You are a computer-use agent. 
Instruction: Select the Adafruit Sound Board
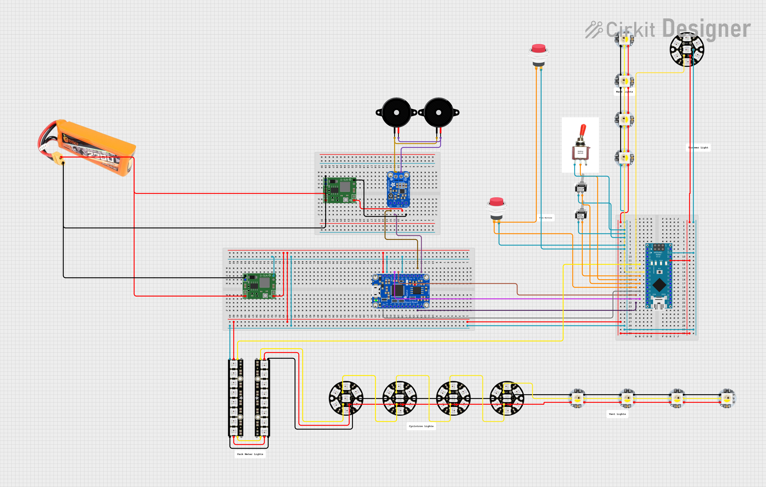click(401, 291)
